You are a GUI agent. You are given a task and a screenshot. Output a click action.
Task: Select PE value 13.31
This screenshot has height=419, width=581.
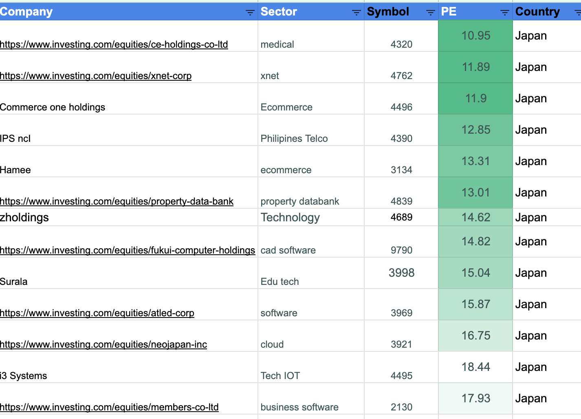pyautogui.click(x=475, y=161)
